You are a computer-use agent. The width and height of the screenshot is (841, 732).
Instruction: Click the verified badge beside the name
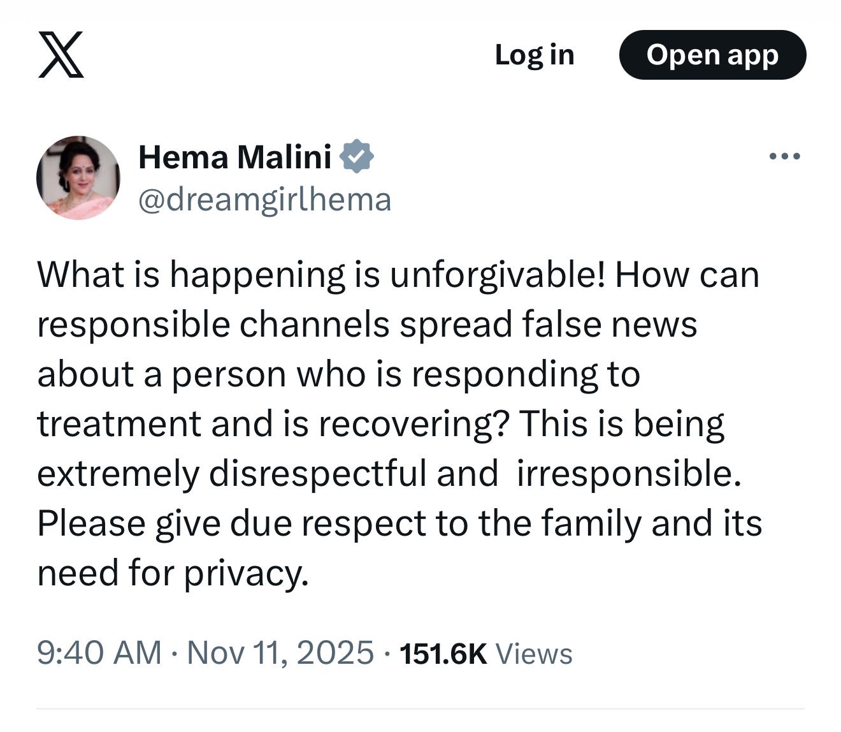(x=357, y=157)
